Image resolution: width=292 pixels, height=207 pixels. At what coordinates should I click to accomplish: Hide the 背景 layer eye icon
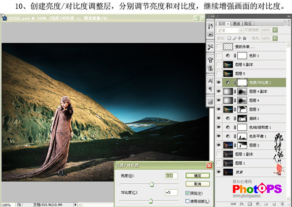click(x=219, y=172)
